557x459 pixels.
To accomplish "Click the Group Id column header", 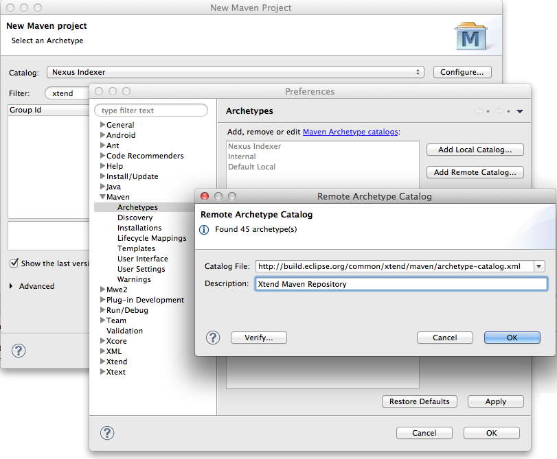I will (x=49, y=110).
